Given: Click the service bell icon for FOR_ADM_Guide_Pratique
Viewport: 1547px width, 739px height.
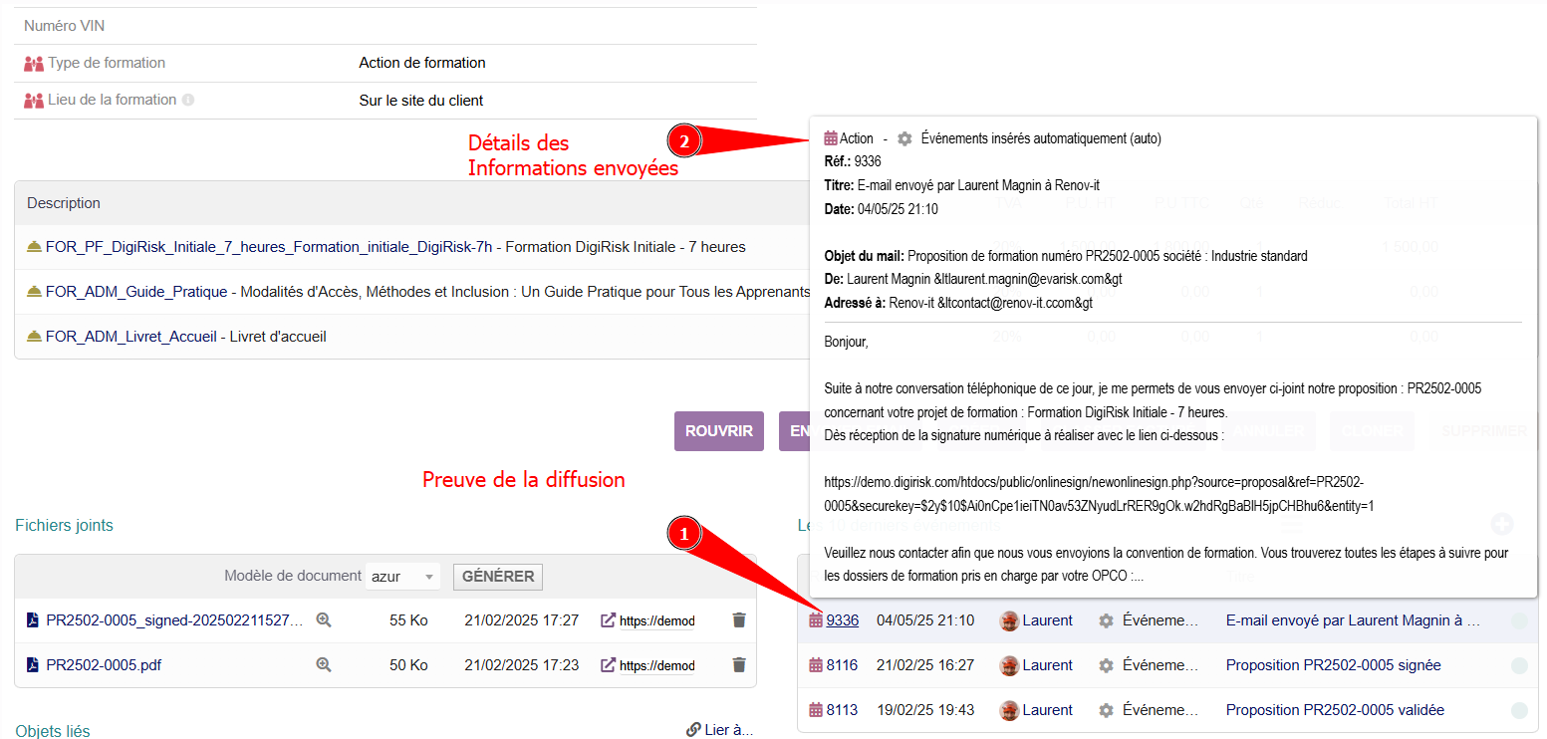Looking at the screenshot, I should tap(34, 292).
